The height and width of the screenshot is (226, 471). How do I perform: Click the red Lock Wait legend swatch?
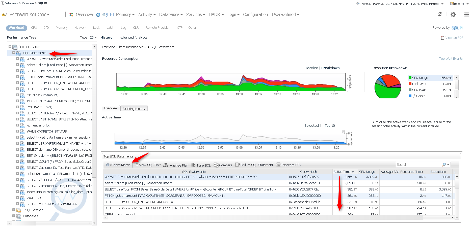click(x=410, y=84)
